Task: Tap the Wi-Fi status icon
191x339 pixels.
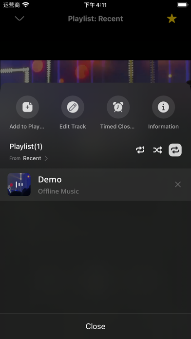Action: pyautogui.click(x=26, y=5)
